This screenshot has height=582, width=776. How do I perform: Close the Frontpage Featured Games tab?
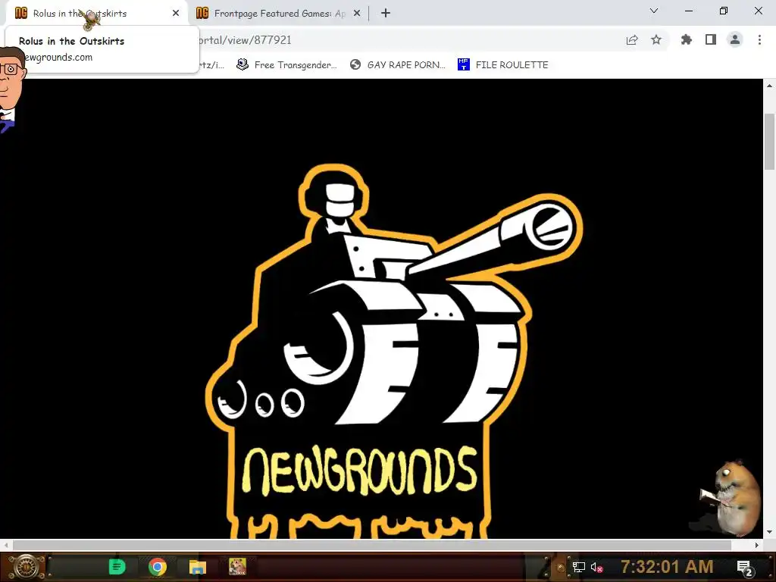(357, 14)
